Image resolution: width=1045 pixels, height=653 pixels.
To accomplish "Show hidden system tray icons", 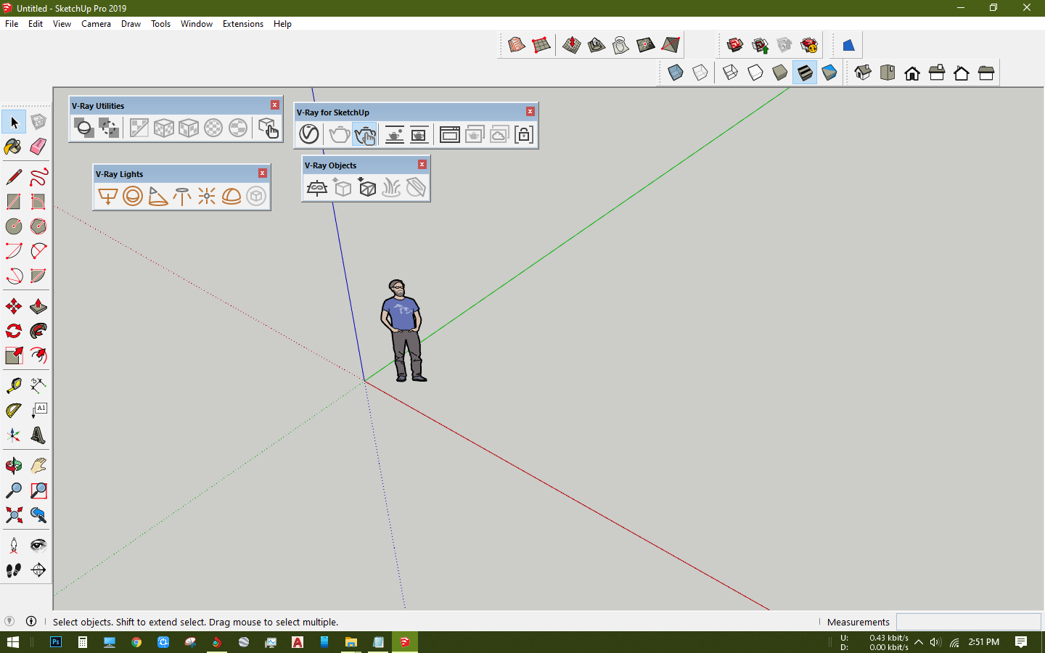I will click(x=919, y=642).
